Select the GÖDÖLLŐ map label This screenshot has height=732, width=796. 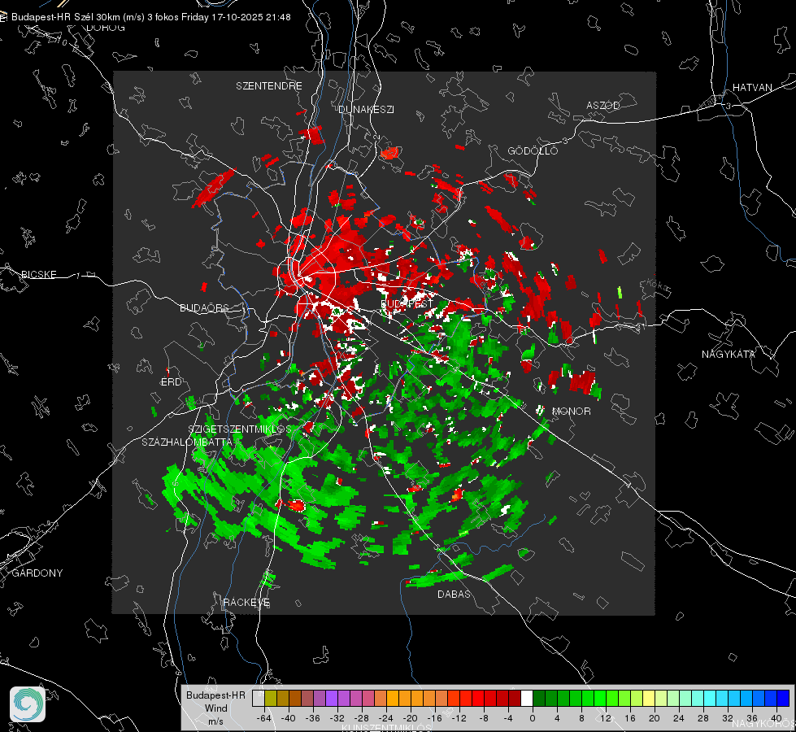click(x=533, y=150)
